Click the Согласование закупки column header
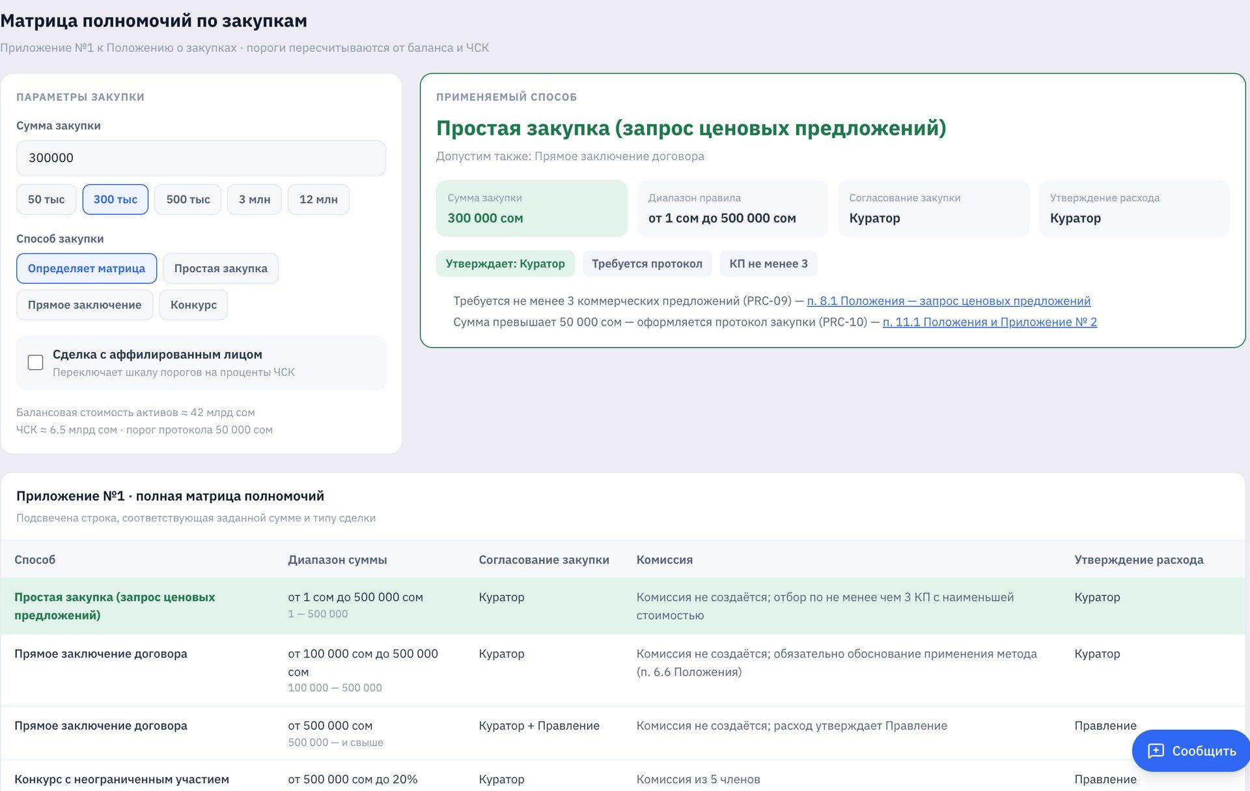 (x=544, y=560)
